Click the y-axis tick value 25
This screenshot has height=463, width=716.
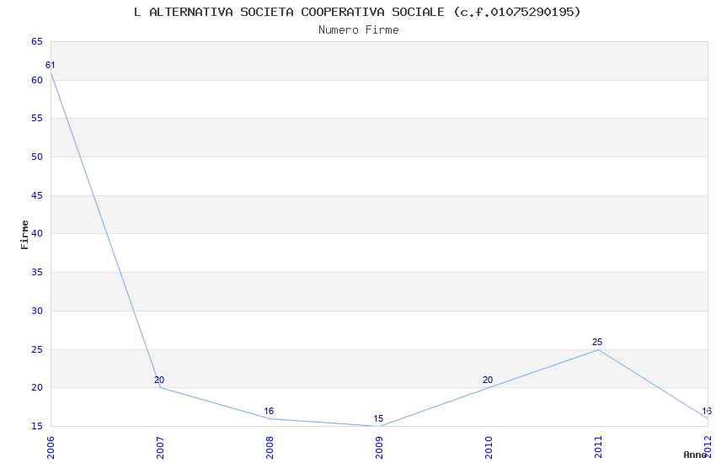[x=37, y=349]
